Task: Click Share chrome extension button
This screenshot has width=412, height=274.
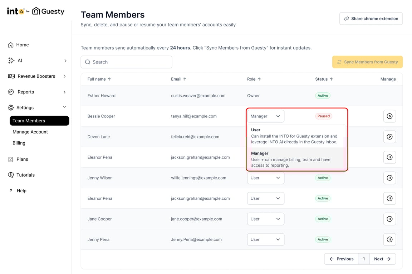Action: tap(371, 19)
